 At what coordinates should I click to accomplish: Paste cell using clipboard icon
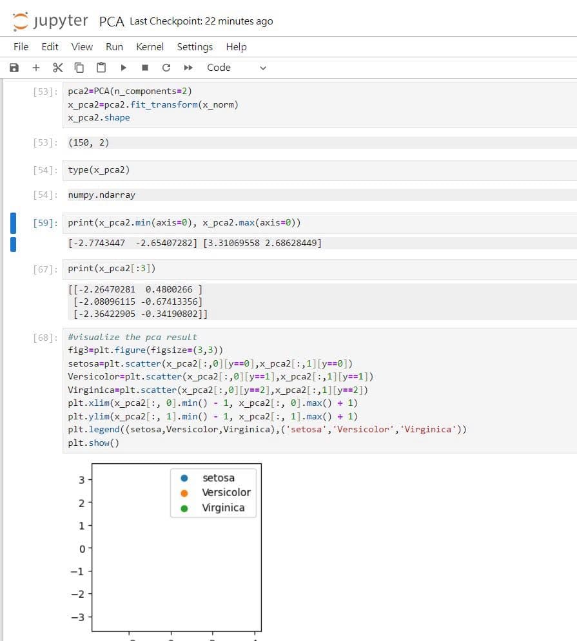(101, 68)
